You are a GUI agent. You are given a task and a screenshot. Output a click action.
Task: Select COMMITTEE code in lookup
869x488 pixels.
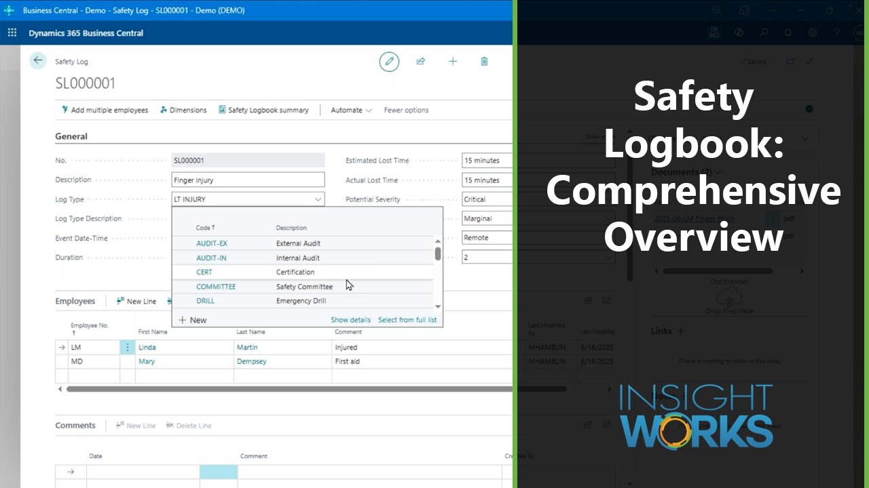point(216,287)
